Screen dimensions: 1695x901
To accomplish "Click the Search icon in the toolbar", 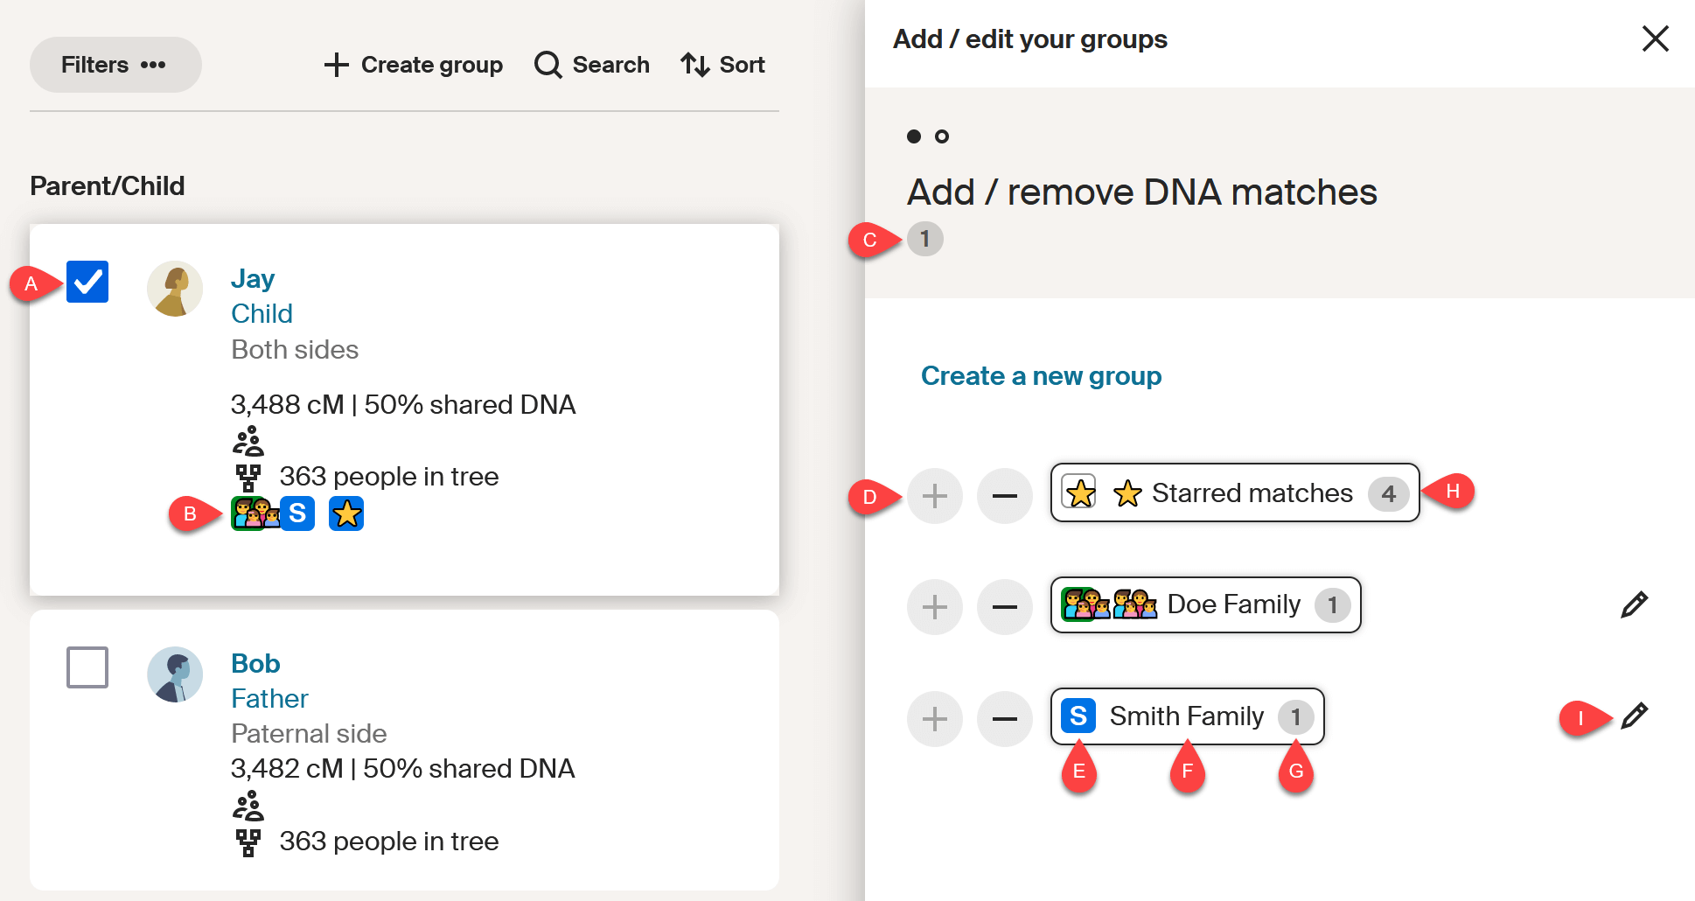I will (x=548, y=64).
